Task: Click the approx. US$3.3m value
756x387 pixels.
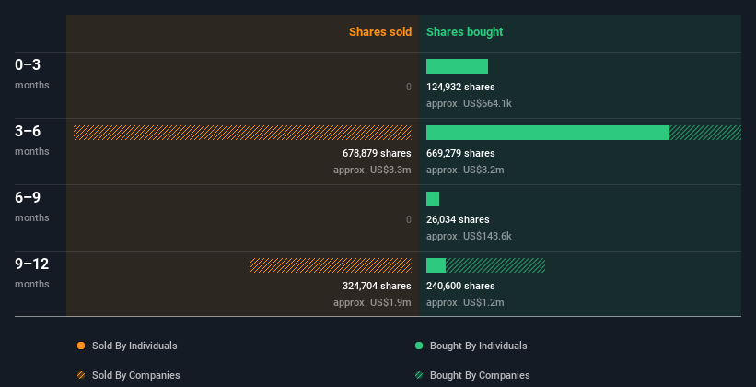Action: [372, 170]
